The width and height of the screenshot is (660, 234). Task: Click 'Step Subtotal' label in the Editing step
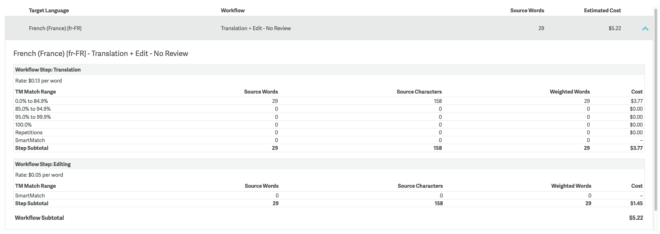click(31, 203)
